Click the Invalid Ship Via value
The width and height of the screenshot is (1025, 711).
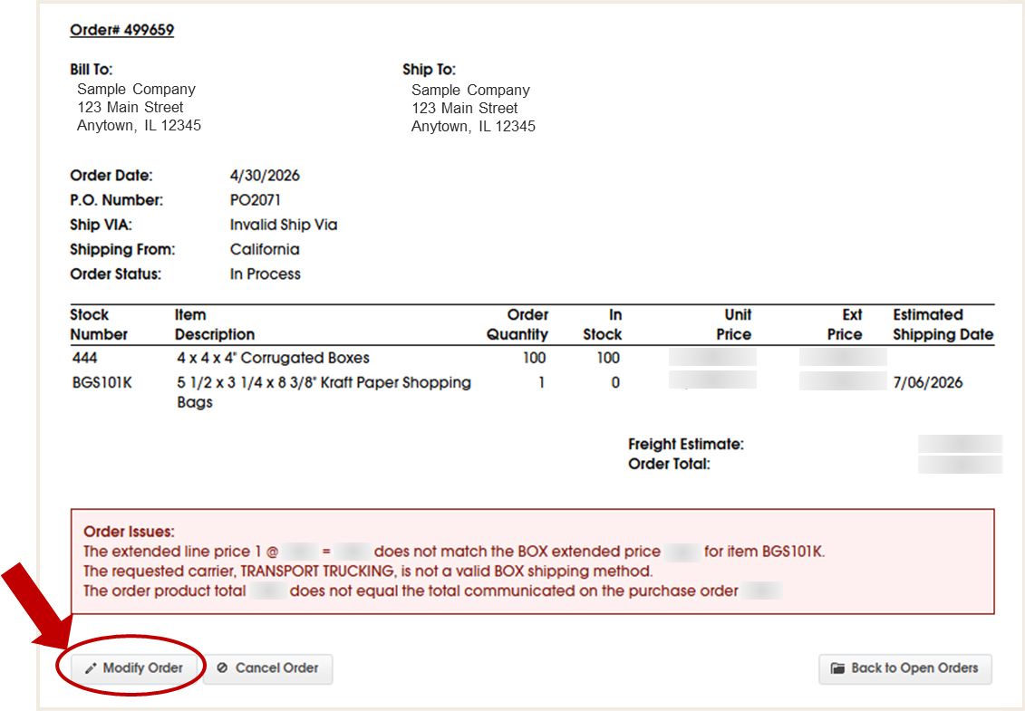pyautogui.click(x=284, y=225)
